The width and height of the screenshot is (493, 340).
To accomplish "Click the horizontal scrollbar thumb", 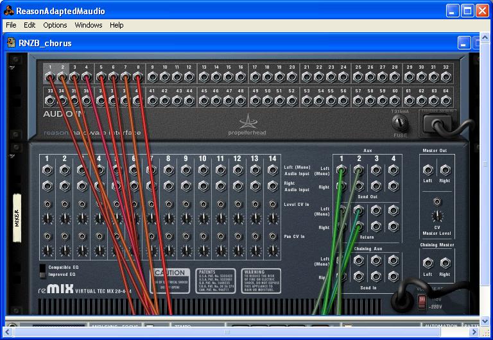I will [x=227, y=332].
